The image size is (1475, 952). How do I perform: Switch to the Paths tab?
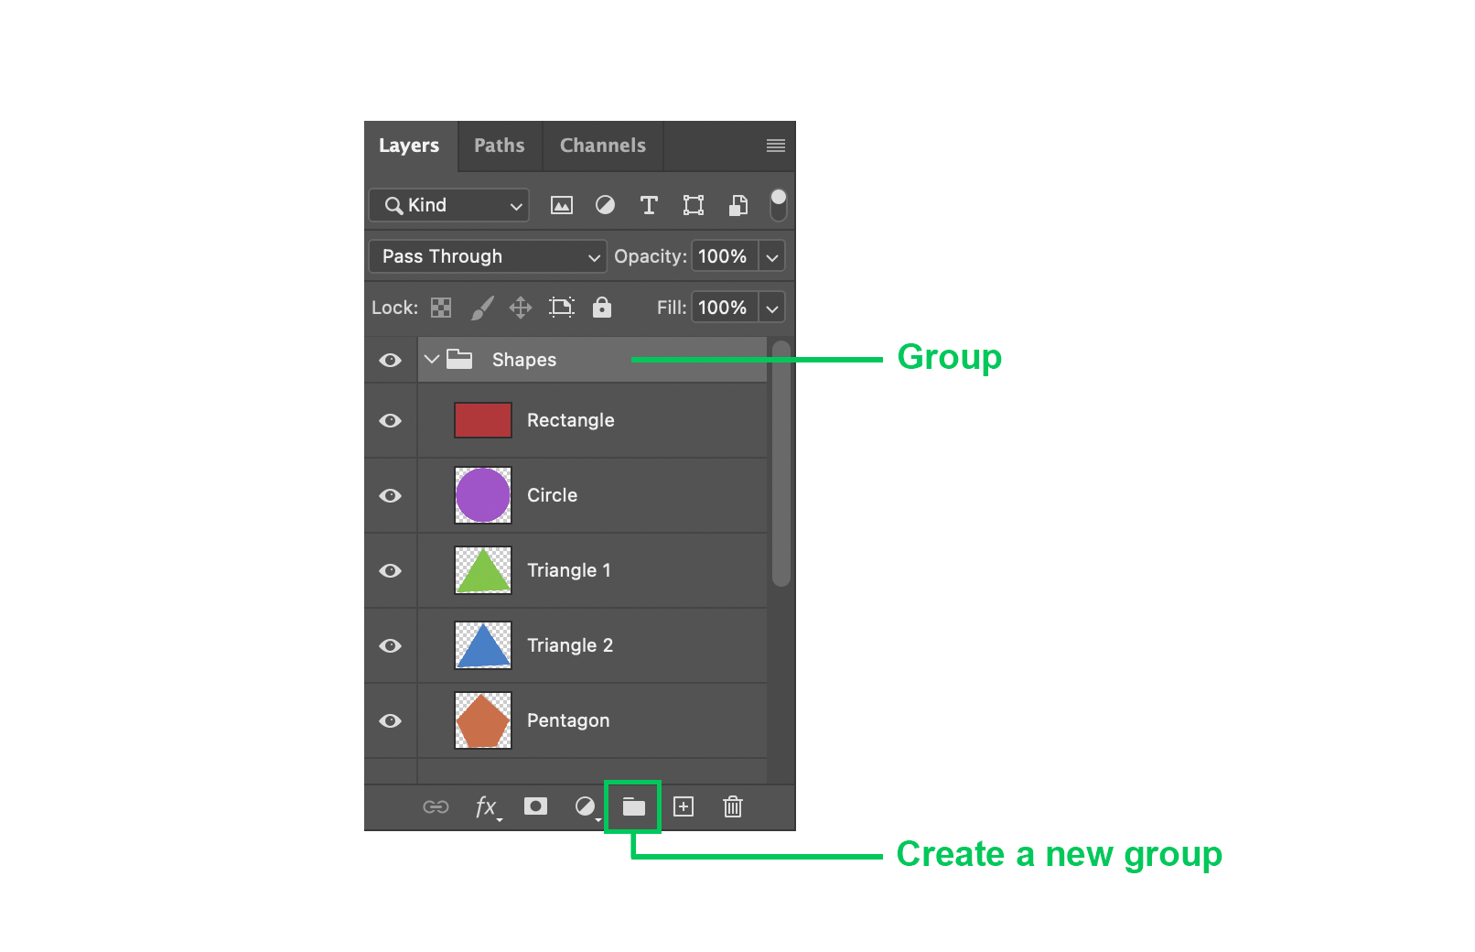coord(500,146)
